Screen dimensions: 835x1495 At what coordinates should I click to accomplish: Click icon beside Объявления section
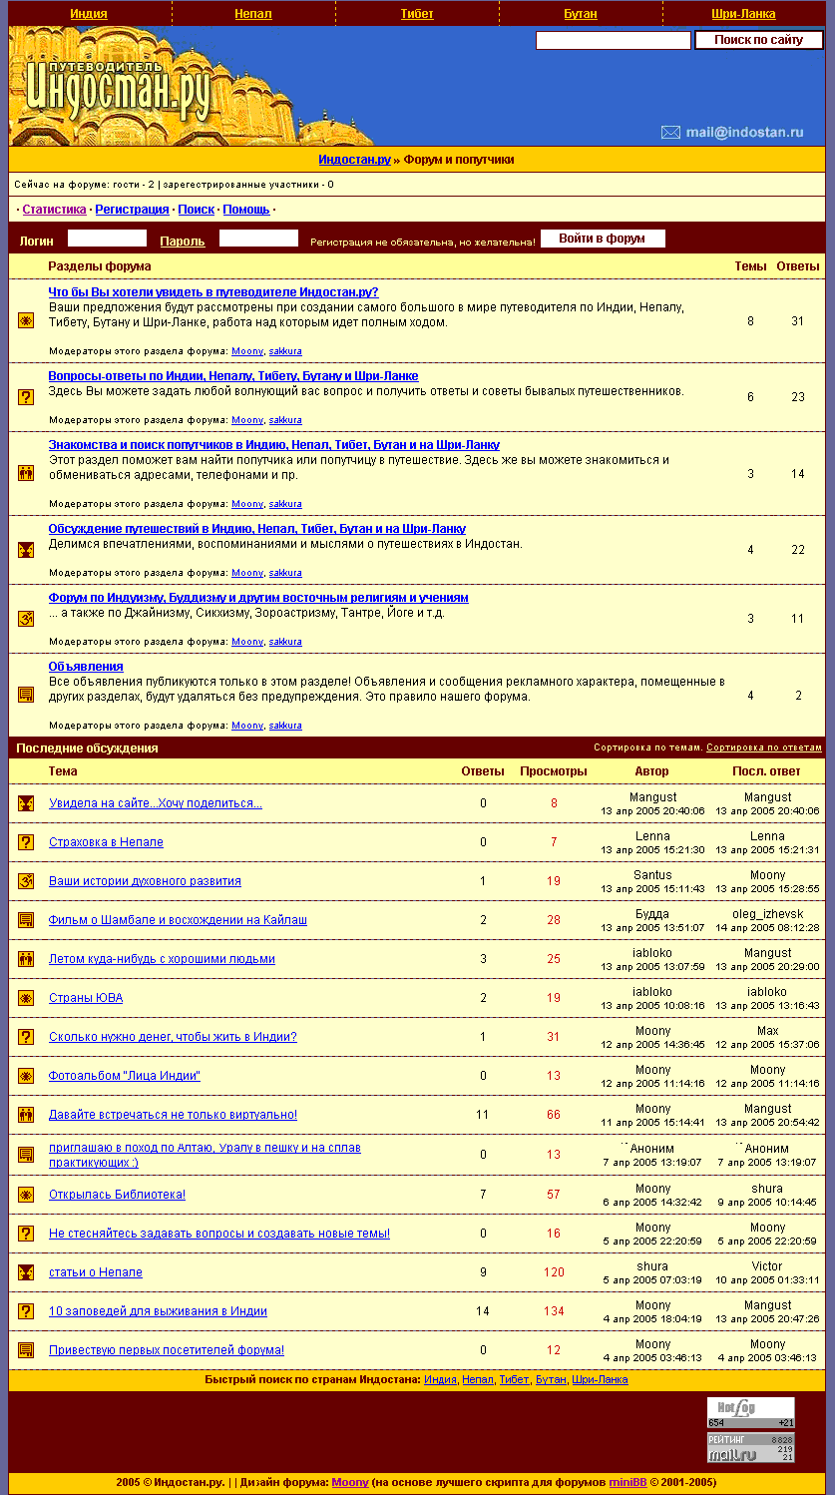(26, 695)
